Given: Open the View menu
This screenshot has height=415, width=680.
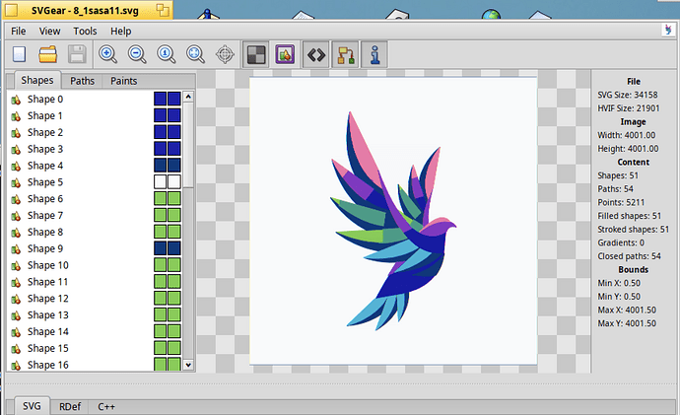Looking at the screenshot, I should click(51, 32).
